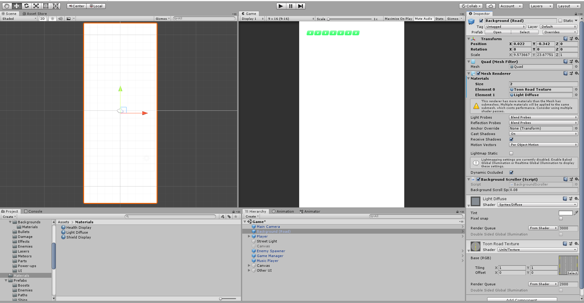
Task: Click object picker for Element 1 material
Action: click(x=576, y=95)
